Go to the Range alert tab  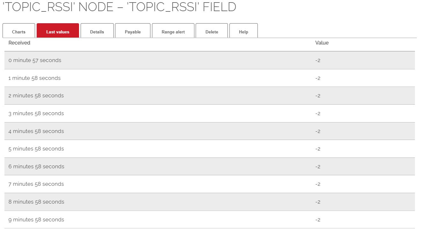pyautogui.click(x=173, y=32)
